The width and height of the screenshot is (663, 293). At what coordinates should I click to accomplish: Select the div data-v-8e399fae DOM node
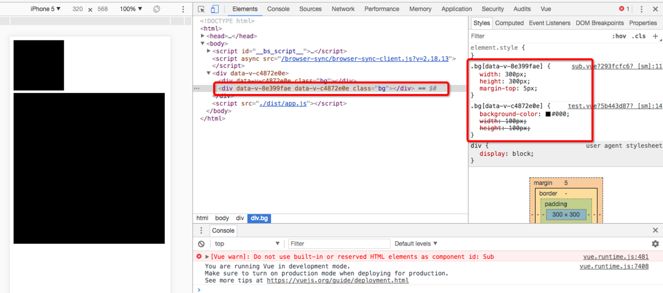pyautogui.click(x=317, y=89)
